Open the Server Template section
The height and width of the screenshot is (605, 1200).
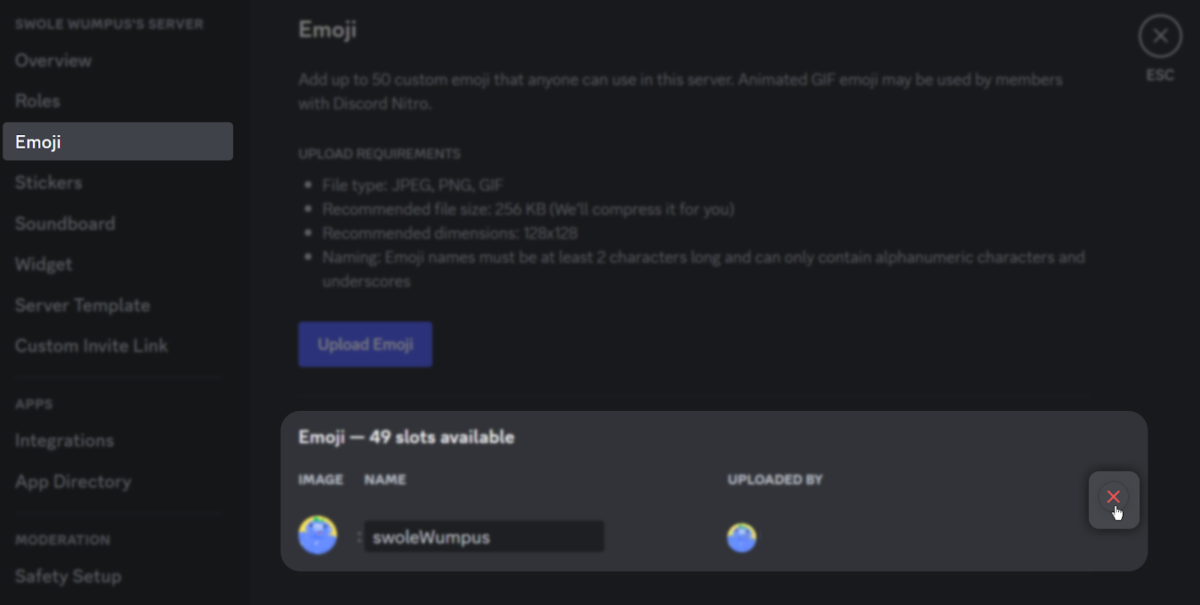pos(82,304)
